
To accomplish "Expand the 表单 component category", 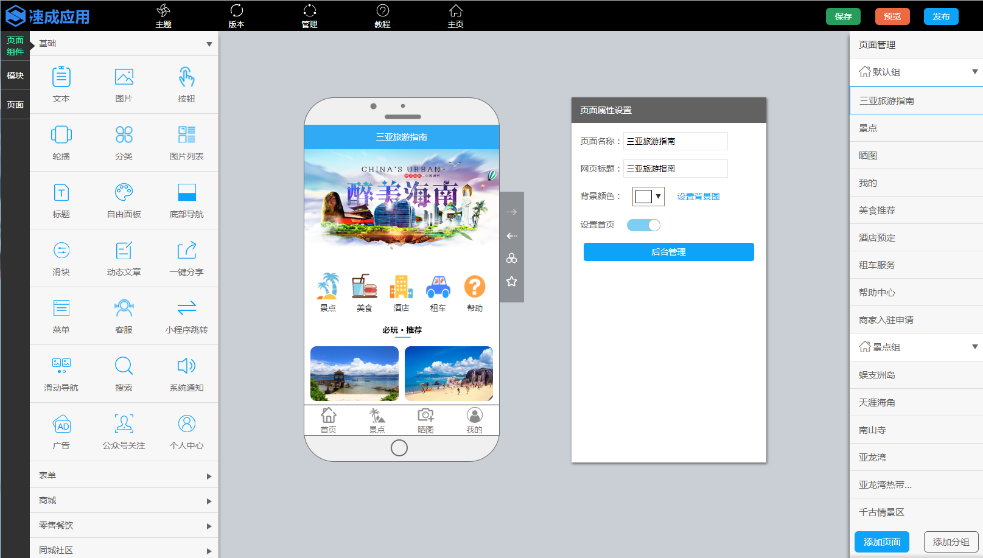I will (124, 475).
